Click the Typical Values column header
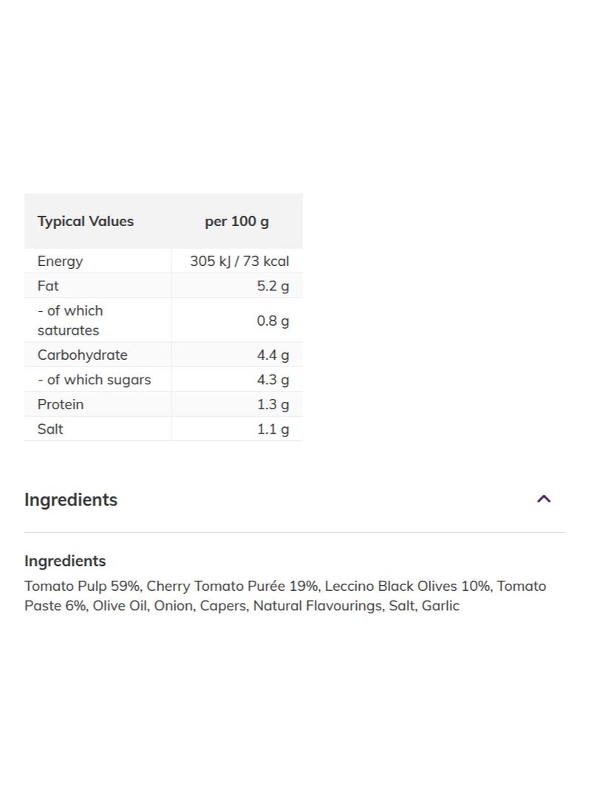 pyautogui.click(x=86, y=222)
